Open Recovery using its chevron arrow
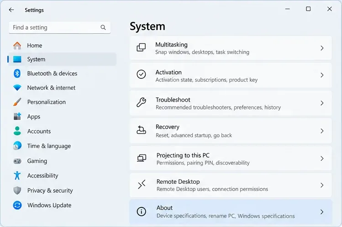Screen dimensions: 342x227 (x=322, y=131)
